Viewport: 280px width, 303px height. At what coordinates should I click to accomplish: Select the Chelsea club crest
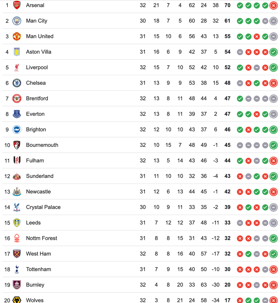point(17,83)
